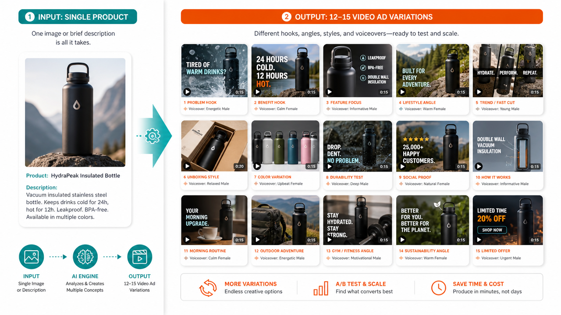Play the Benefit Hook video

pyautogui.click(x=258, y=92)
